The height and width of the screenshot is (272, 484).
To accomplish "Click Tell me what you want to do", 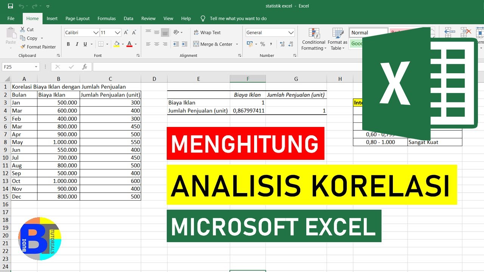I will point(238,18).
